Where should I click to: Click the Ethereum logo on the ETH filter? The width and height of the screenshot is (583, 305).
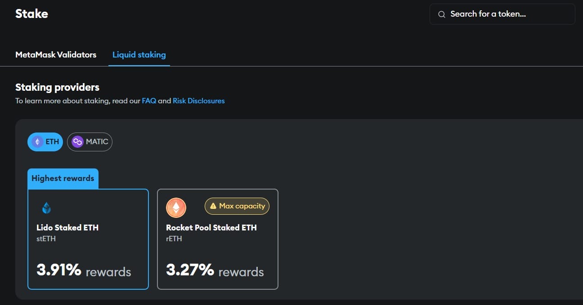click(x=38, y=141)
